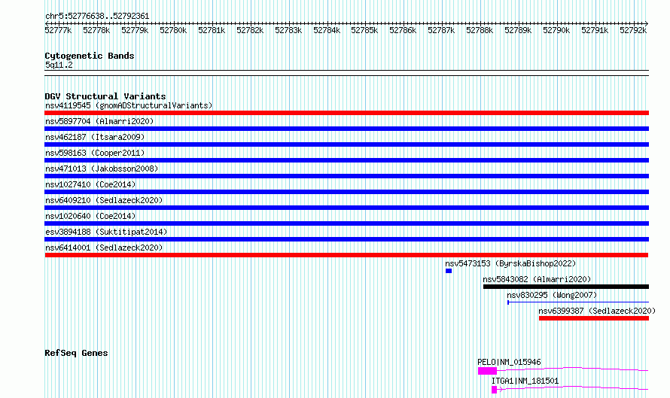Select the nsv5843082 (Almarri2020) label
Viewport: 670px width, 398px height.
(x=537, y=279)
